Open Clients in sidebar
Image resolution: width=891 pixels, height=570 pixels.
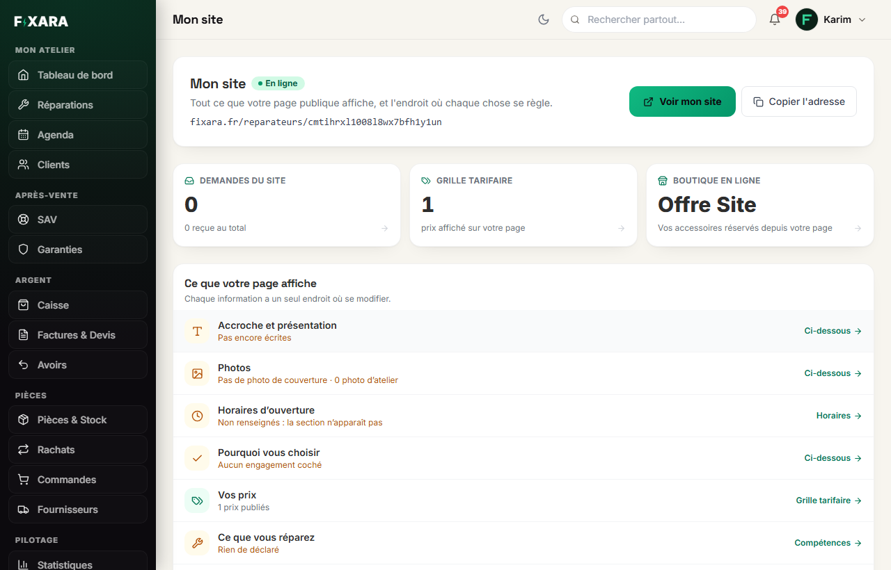tap(78, 165)
